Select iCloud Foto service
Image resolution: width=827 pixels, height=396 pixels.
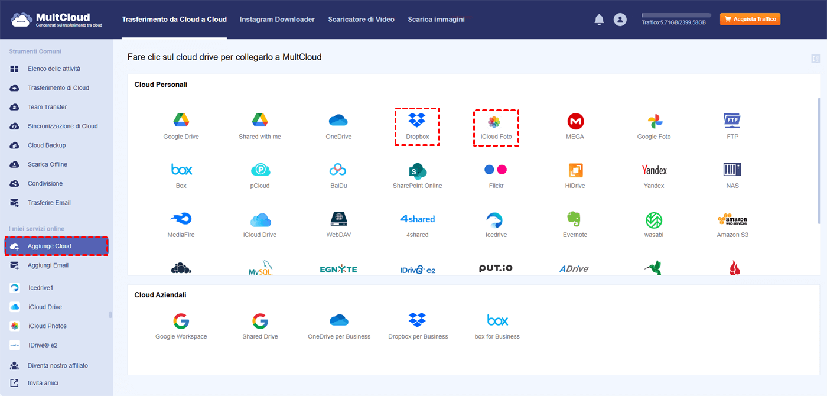[x=494, y=122]
